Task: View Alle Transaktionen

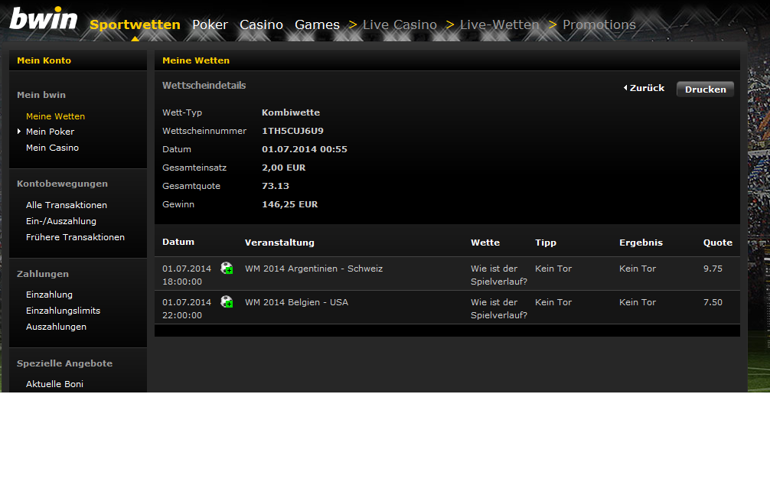Action: (67, 205)
